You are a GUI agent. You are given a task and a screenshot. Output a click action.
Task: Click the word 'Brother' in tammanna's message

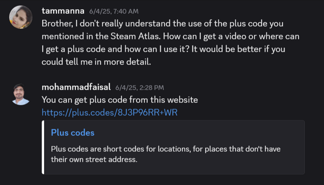coord(57,24)
